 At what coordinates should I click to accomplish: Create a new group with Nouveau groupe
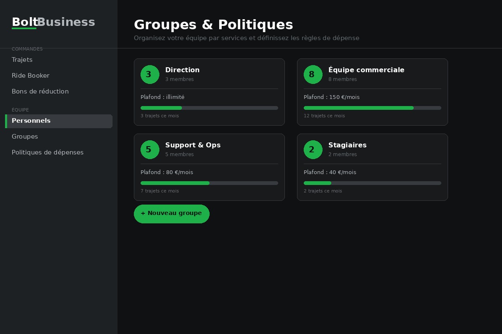coord(172,213)
